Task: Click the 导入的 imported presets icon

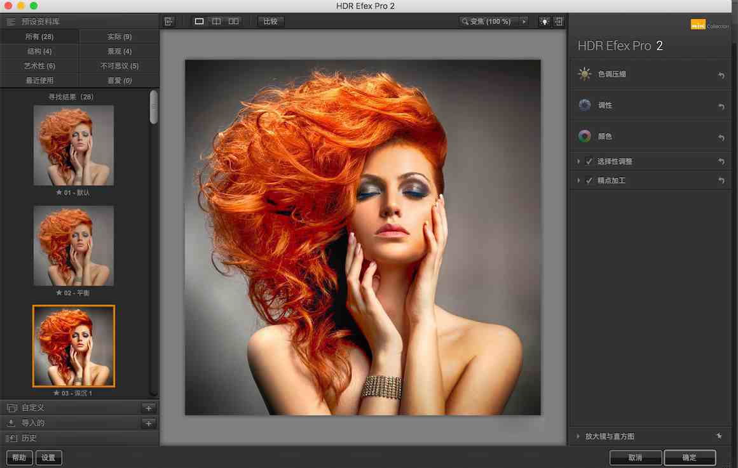Action: 12,423
